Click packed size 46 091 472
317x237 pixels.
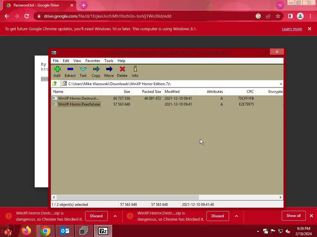point(152,98)
